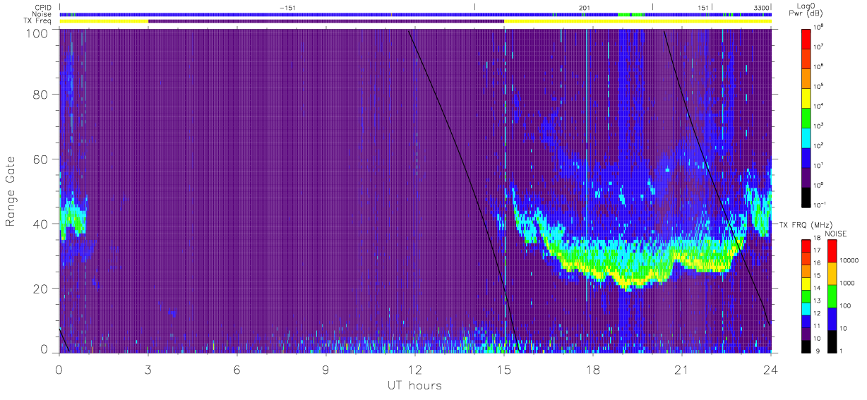Click purple segment of top TX Freq bar

(x=326, y=21)
